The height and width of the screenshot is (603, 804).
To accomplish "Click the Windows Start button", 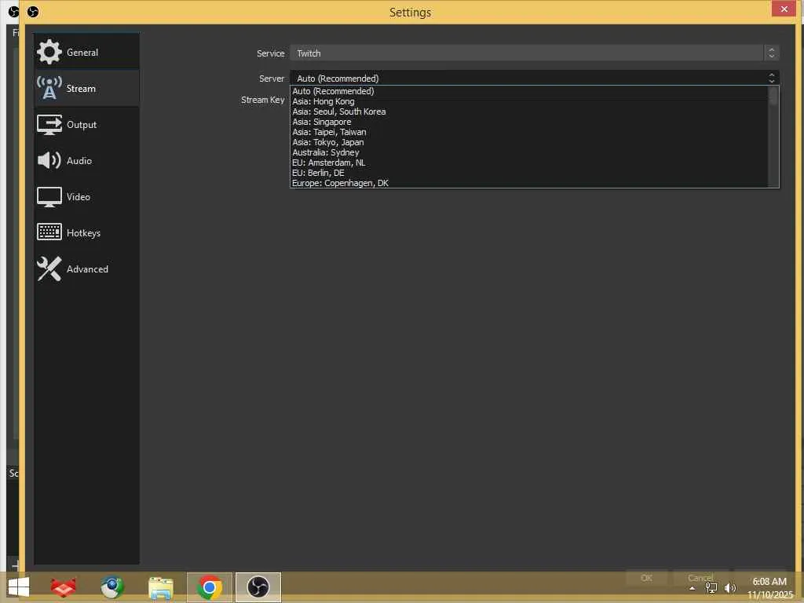I will 19,587.
